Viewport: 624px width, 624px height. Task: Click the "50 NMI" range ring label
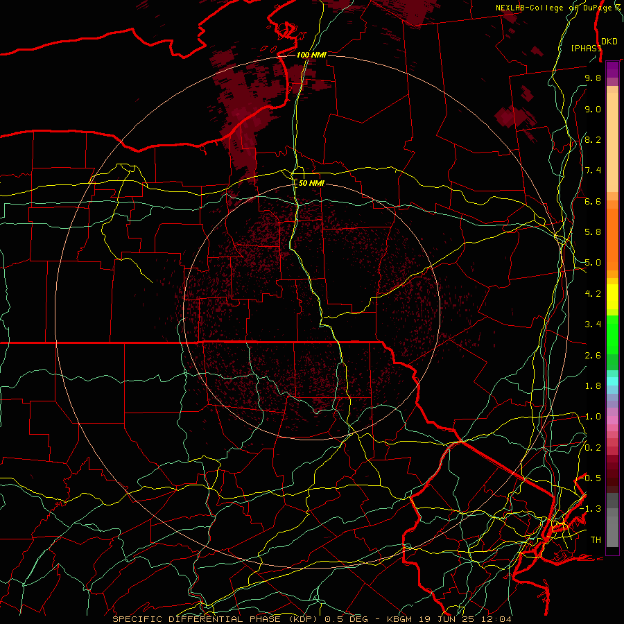[x=311, y=184]
